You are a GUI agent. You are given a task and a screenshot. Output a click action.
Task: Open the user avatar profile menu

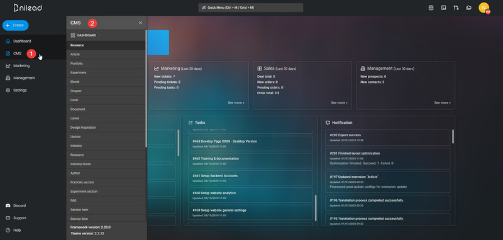pos(484,8)
